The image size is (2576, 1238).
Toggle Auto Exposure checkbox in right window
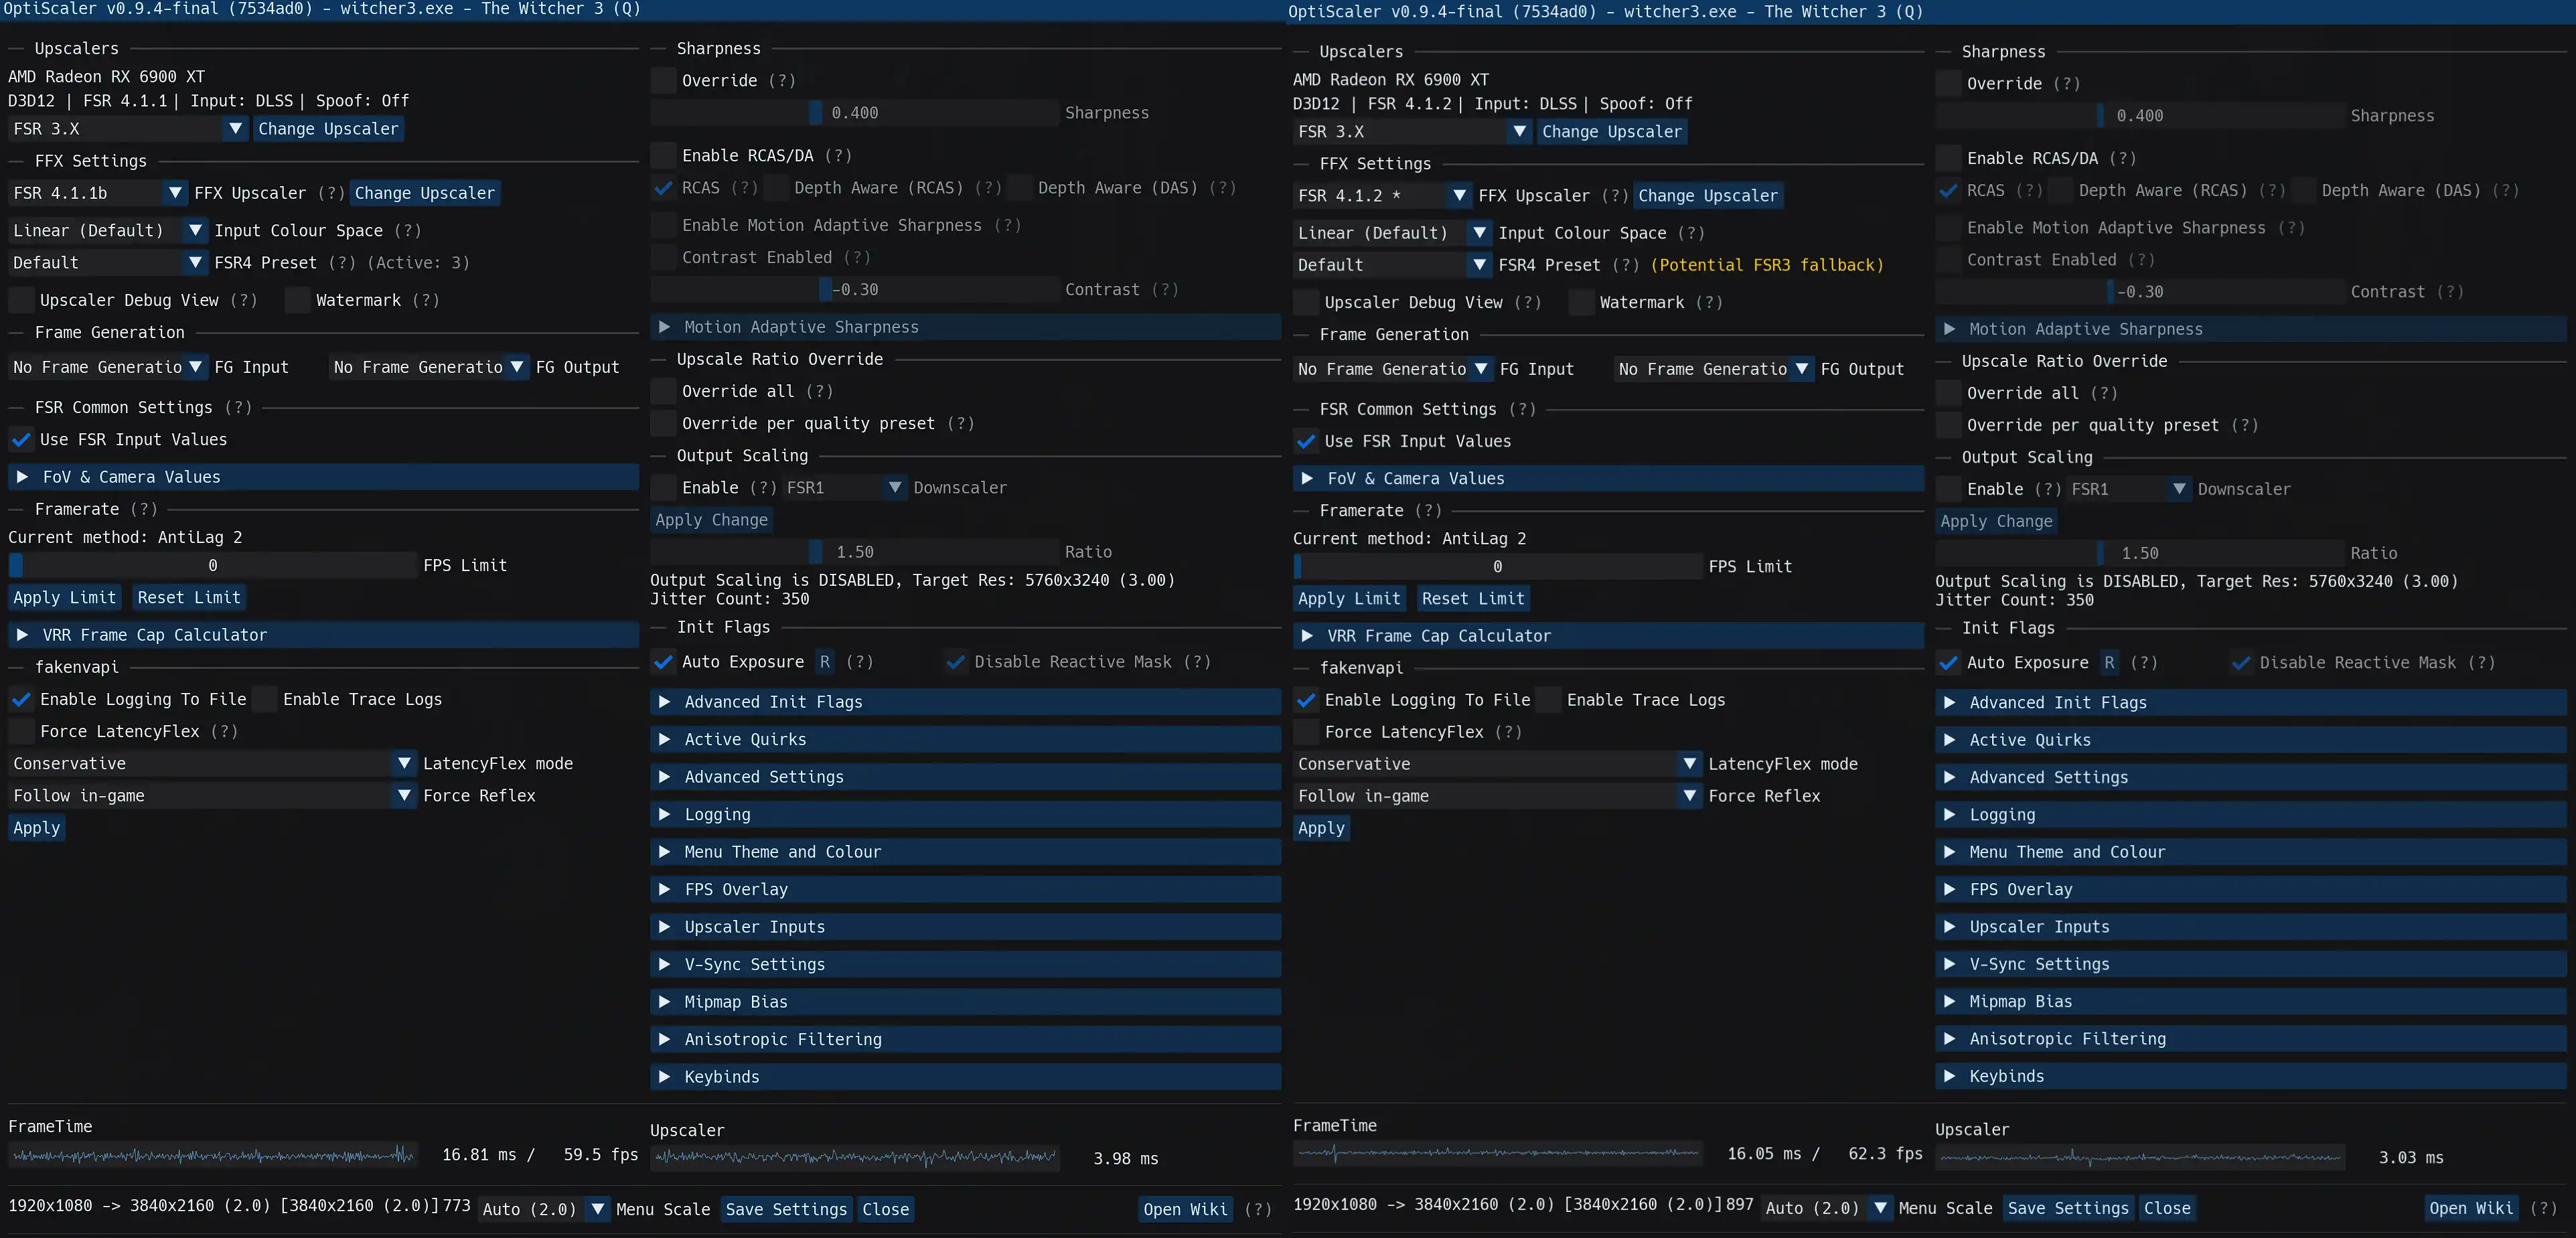(1948, 663)
